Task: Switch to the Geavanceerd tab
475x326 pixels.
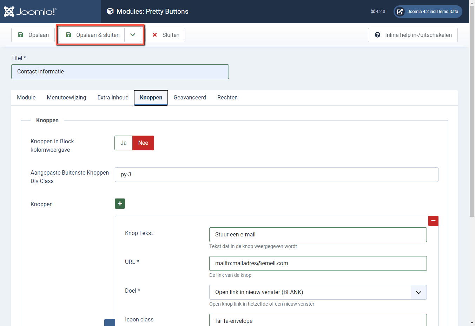Action: tap(190, 97)
